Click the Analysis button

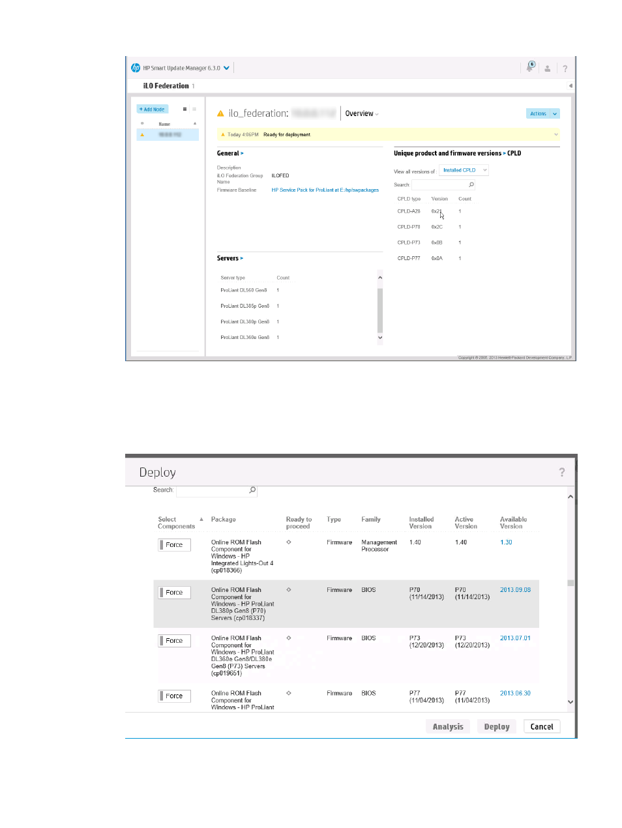click(x=448, y=727)
